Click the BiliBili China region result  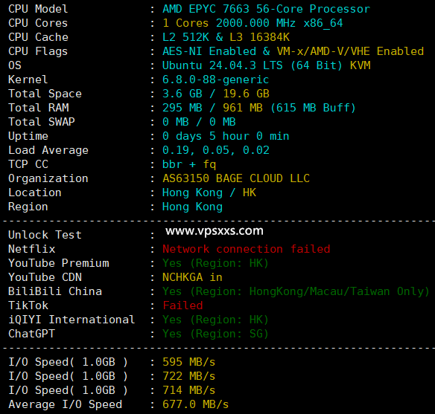(x=296, y=291)
